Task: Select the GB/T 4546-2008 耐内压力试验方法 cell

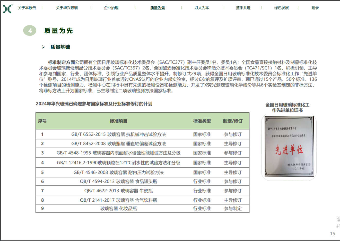Action: tap(119, 173)
